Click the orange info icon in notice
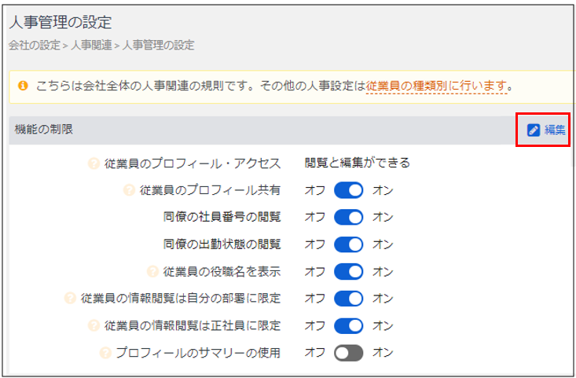Viewport: 576px width, 378px height. (x=23, y=84)
